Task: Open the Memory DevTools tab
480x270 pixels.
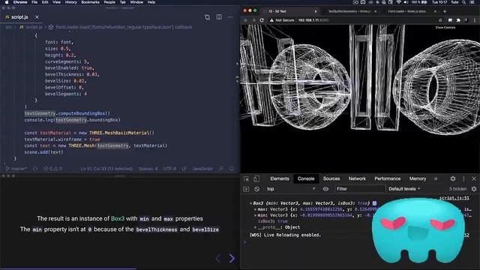Action: point(418,178)
